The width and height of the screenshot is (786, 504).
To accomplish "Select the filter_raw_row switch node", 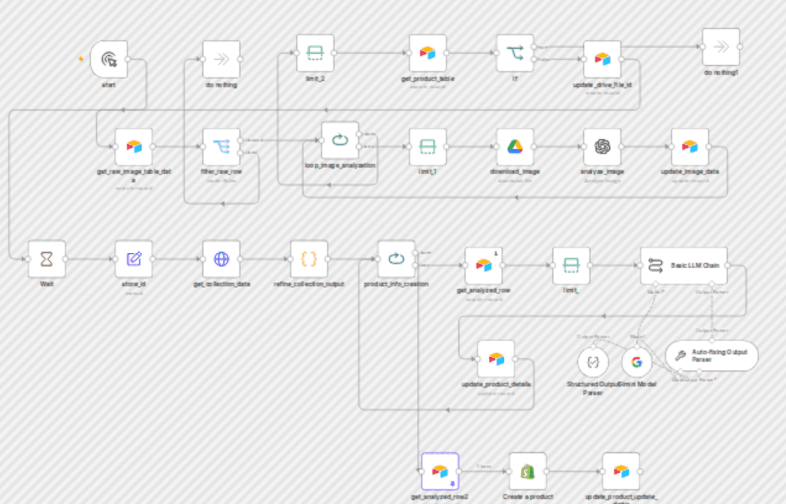I will (221, 147).
